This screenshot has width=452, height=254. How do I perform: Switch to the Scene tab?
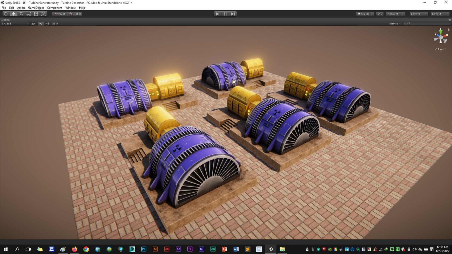pos(6,20)
